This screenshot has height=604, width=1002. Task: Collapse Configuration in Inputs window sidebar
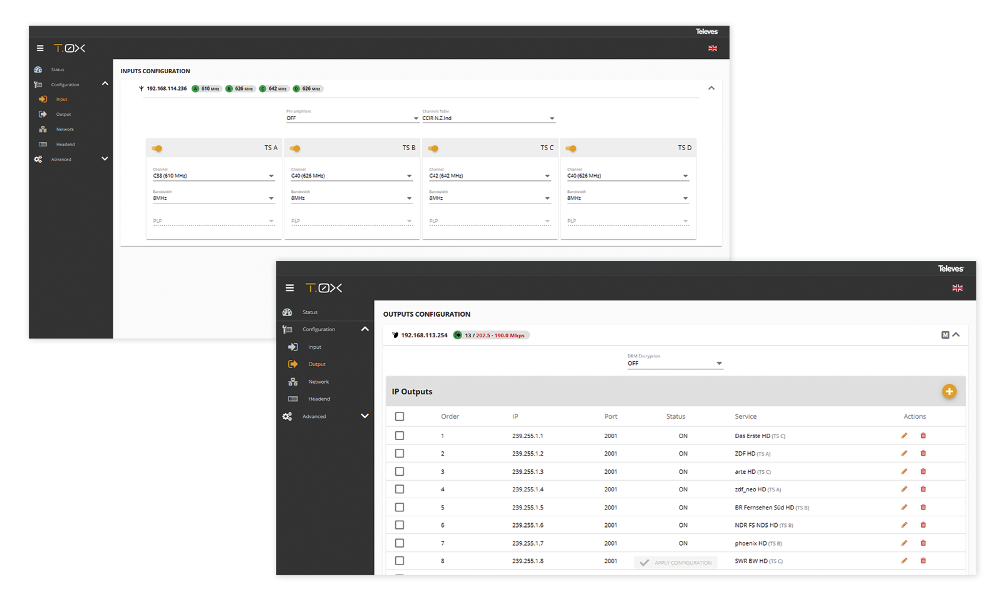[x=105, y=84]
